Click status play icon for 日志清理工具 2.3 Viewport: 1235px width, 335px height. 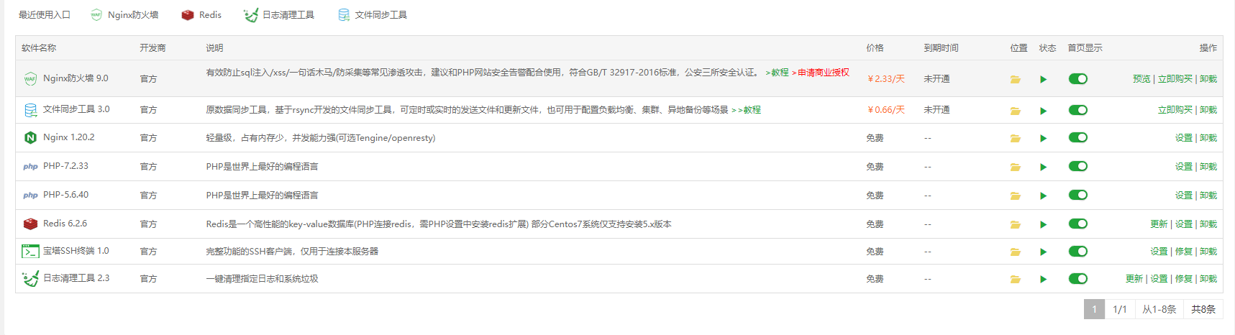tap(1043, 279)
